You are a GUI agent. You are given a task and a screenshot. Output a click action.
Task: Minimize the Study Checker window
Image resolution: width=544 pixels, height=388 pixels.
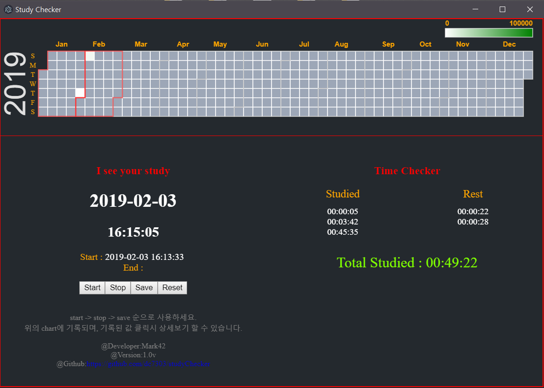(x=475, y=9)
